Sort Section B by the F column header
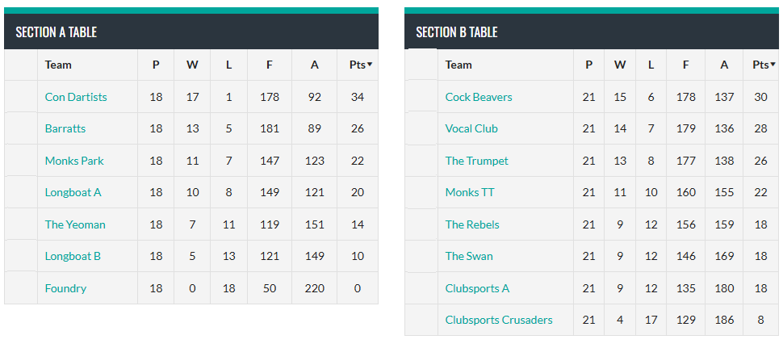Viewport: 783px width, 348px height. pos(686,65)
